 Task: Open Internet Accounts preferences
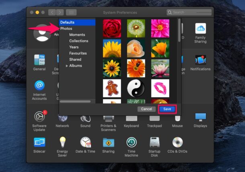click(39, 85)
